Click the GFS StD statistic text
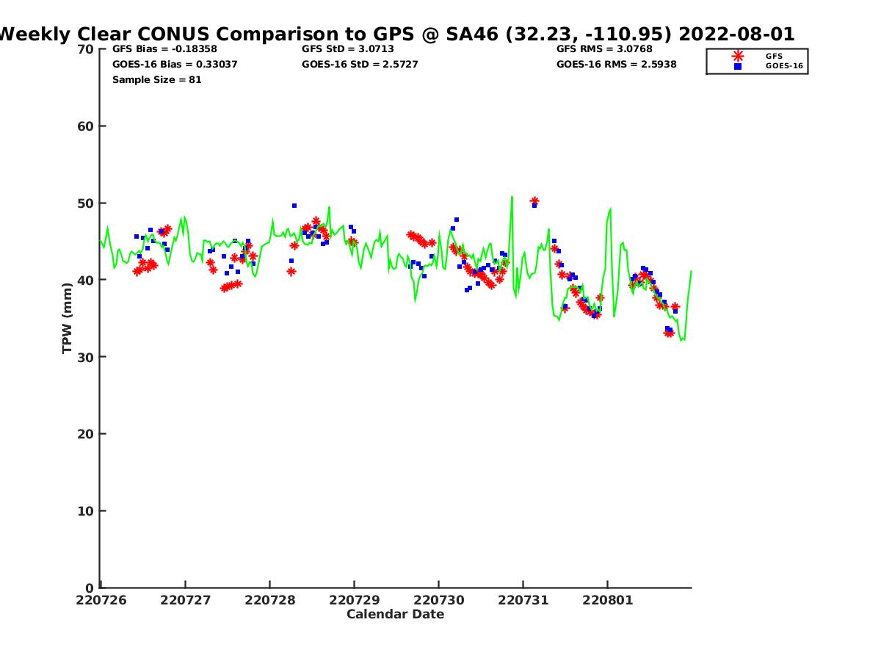Image resolution: width=881 pixels, height=661 pixels. click(348, 49)
